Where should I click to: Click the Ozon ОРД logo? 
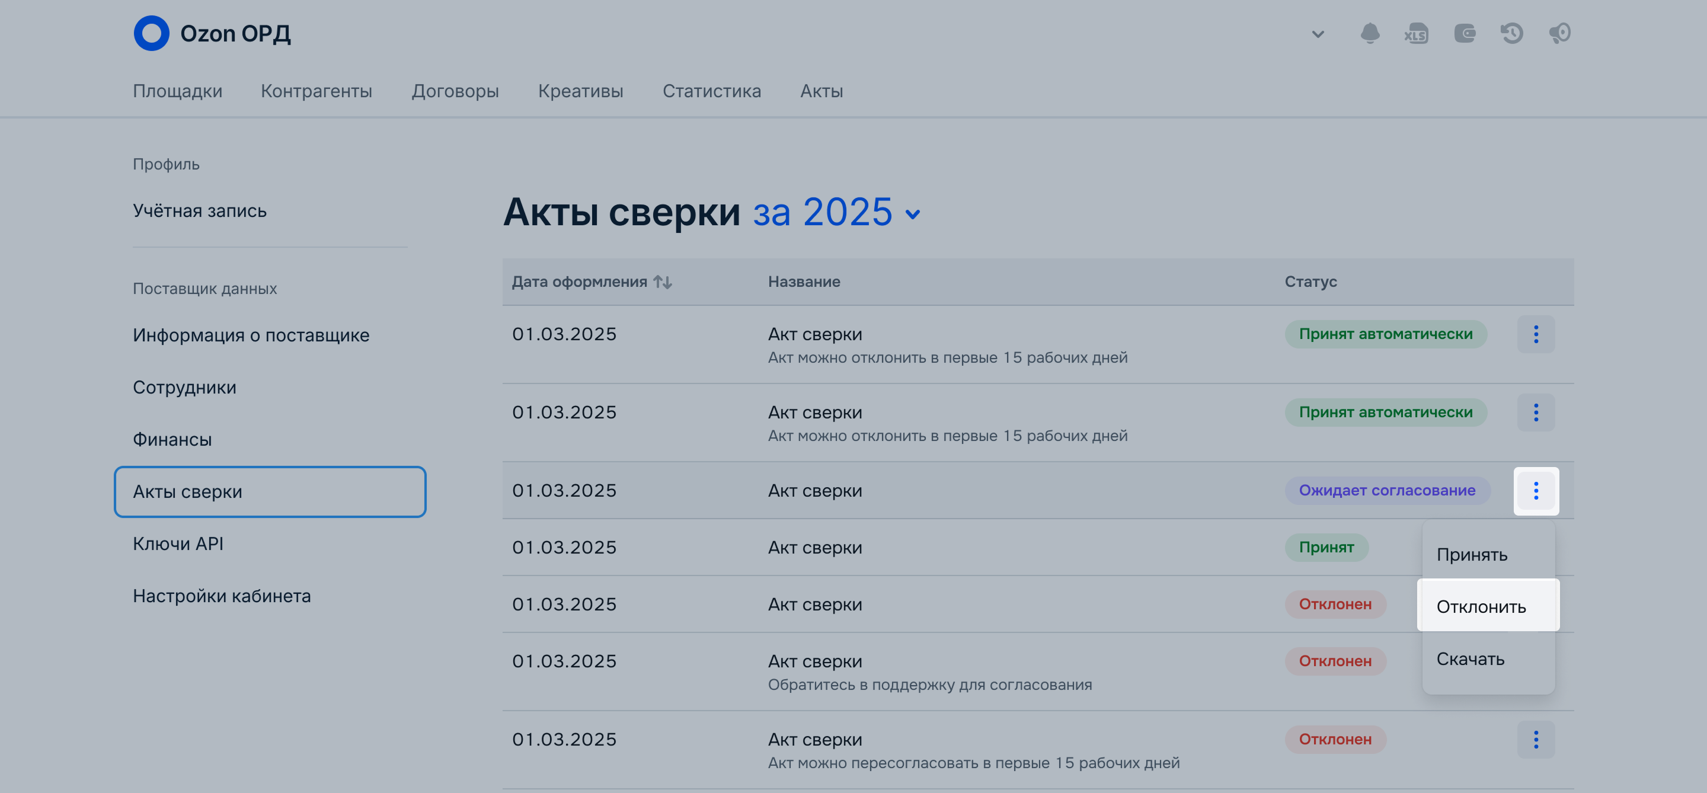tap(212, 33)
